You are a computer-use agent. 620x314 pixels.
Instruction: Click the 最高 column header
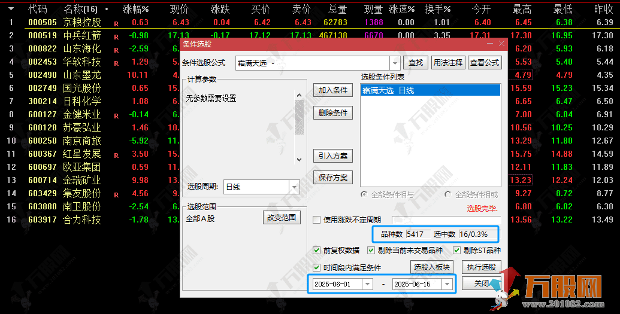(x=522, y=9)
